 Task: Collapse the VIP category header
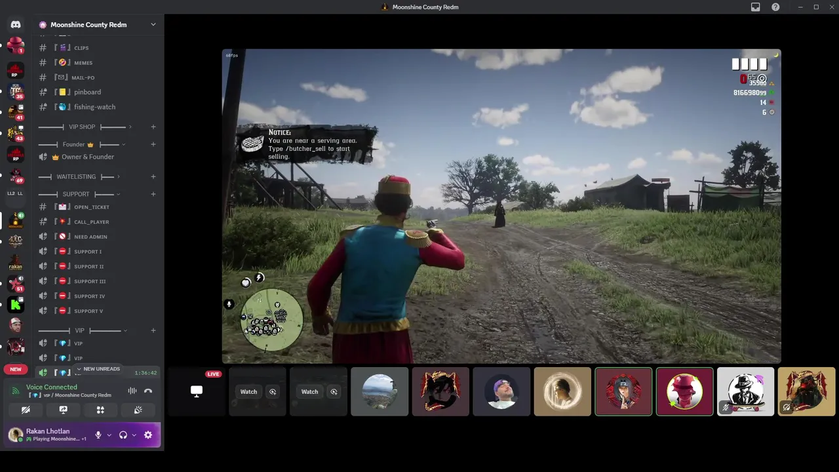point(79,330)
